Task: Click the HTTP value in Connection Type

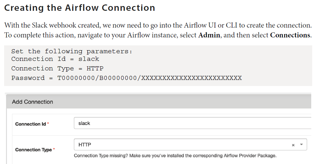Action: click(85, 145)
